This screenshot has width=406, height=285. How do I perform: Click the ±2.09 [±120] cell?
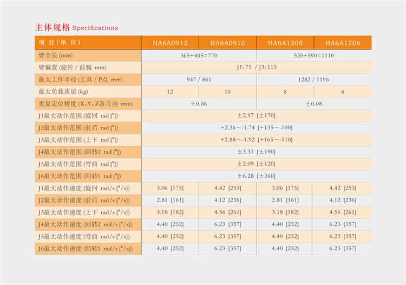click(257, 164)
